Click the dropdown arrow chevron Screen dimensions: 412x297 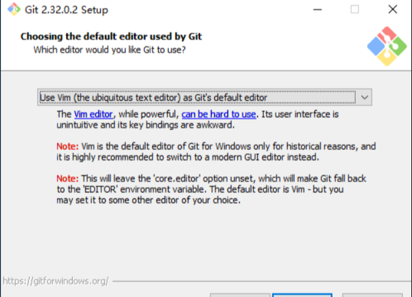coord(364,98)
